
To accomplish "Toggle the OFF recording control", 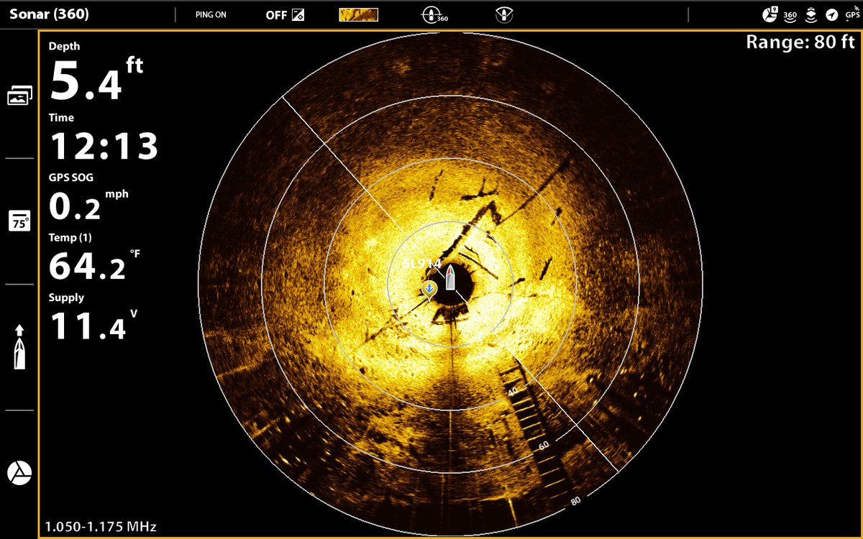I will pyautogui.click(x=285, y=14).
